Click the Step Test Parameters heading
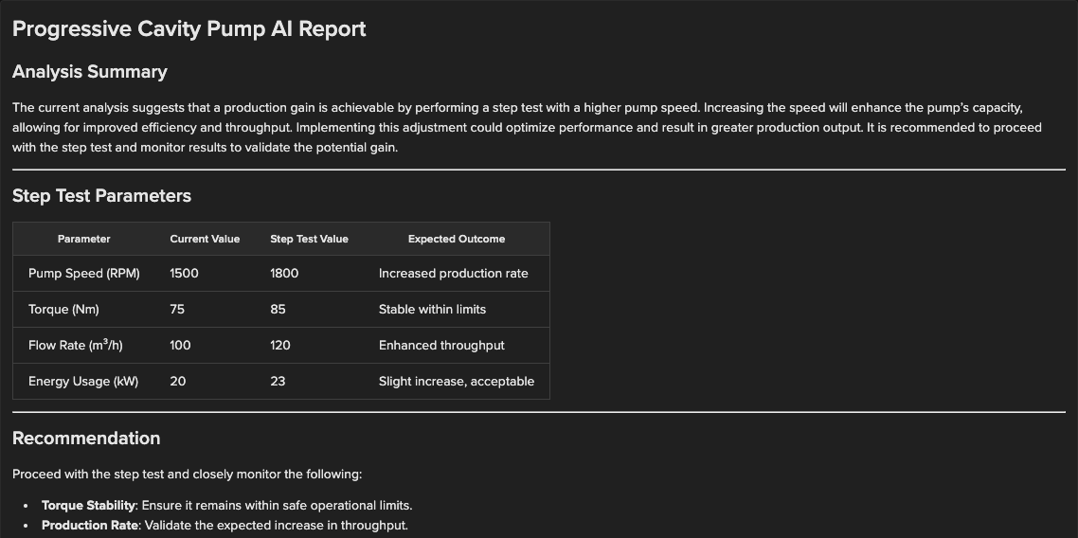 (x=101, y=196)
